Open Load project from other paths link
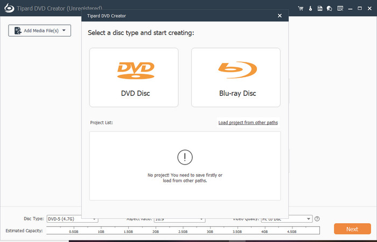 click(248, 123)
